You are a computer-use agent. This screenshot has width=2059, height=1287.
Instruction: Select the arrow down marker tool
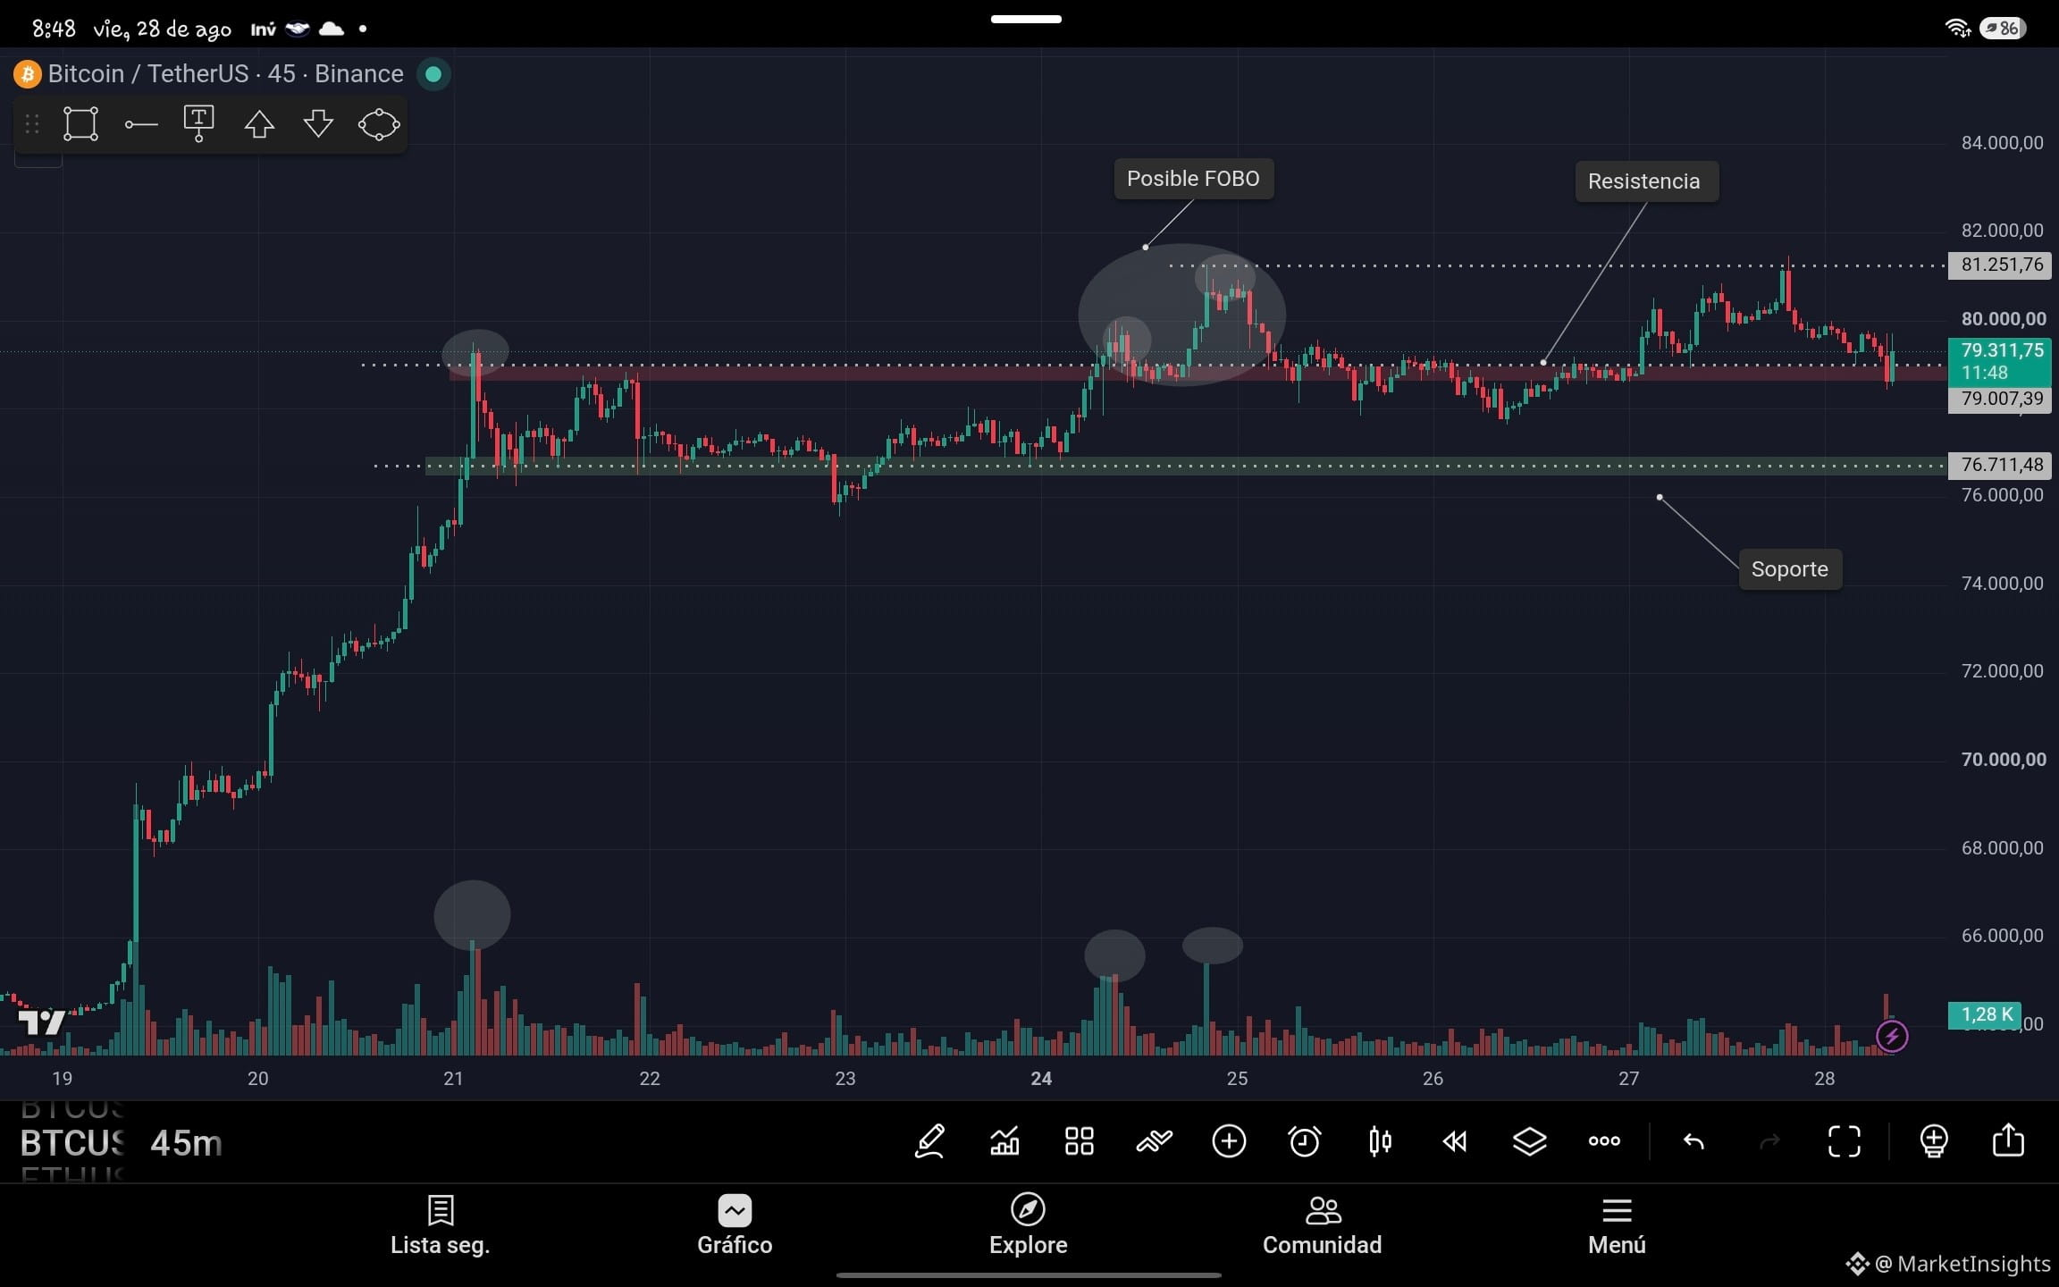pyautogui.click(x=318, y=124)
